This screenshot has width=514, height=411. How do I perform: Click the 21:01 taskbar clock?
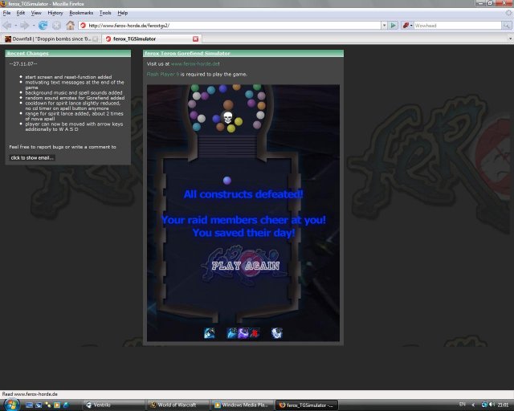pos(503,405)
